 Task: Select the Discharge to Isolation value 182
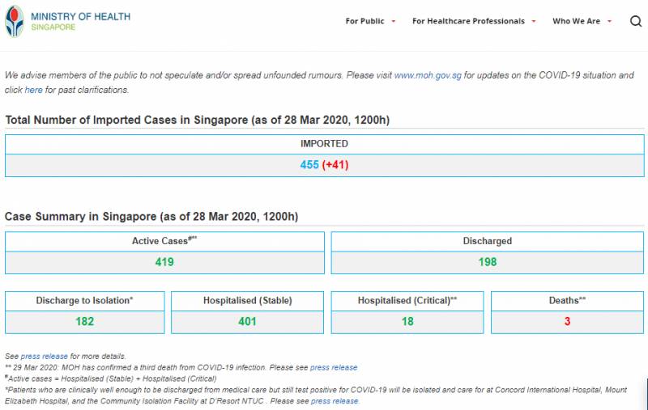click(x=84, y=321)
